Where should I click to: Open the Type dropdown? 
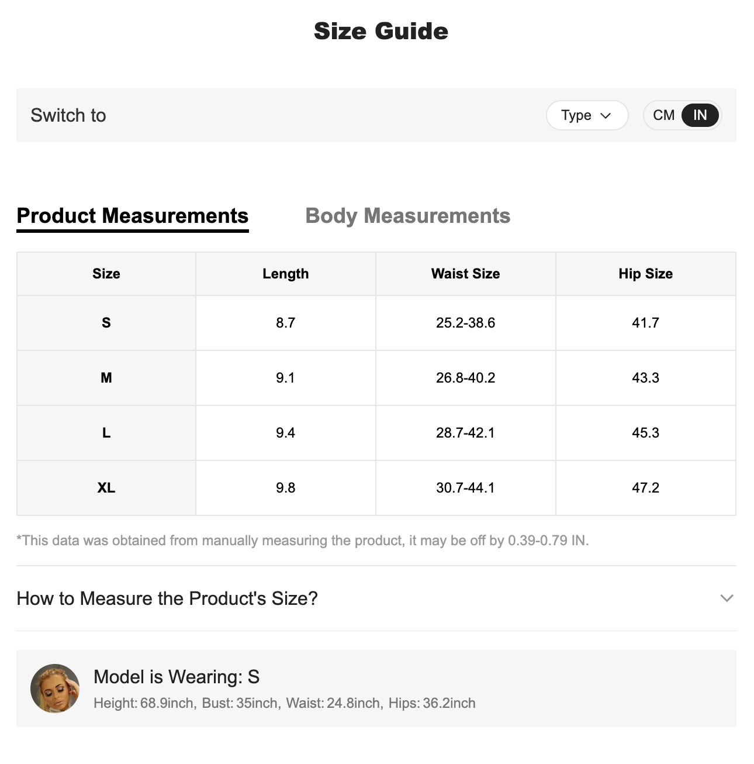(x=586, y=115)
